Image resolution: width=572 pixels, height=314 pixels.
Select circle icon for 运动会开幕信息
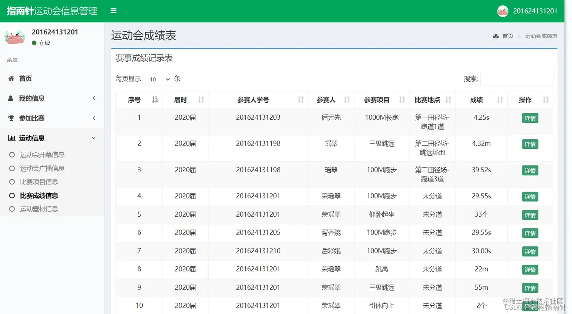coord(12,155)
